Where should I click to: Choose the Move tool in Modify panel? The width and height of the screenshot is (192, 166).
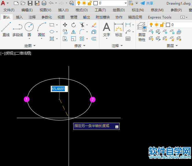(x=65, y=25)
